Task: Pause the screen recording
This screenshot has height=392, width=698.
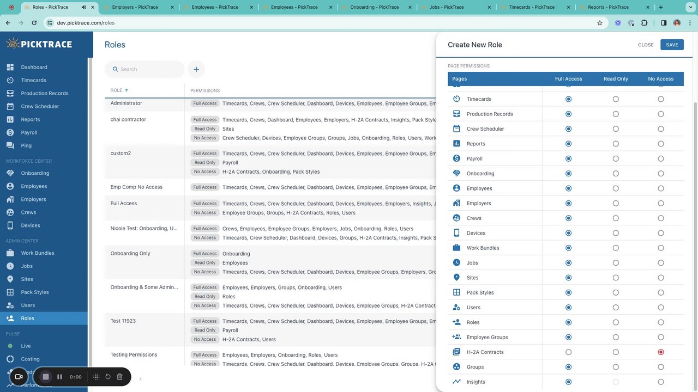Action: (59, 377)
